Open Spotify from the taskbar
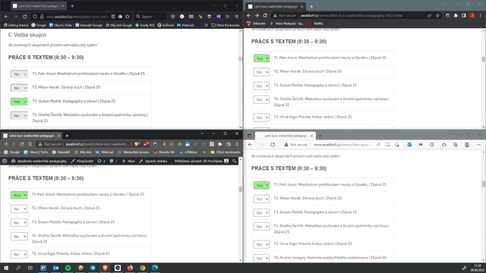This screenshot has height=273, width=486. [68, 268]
